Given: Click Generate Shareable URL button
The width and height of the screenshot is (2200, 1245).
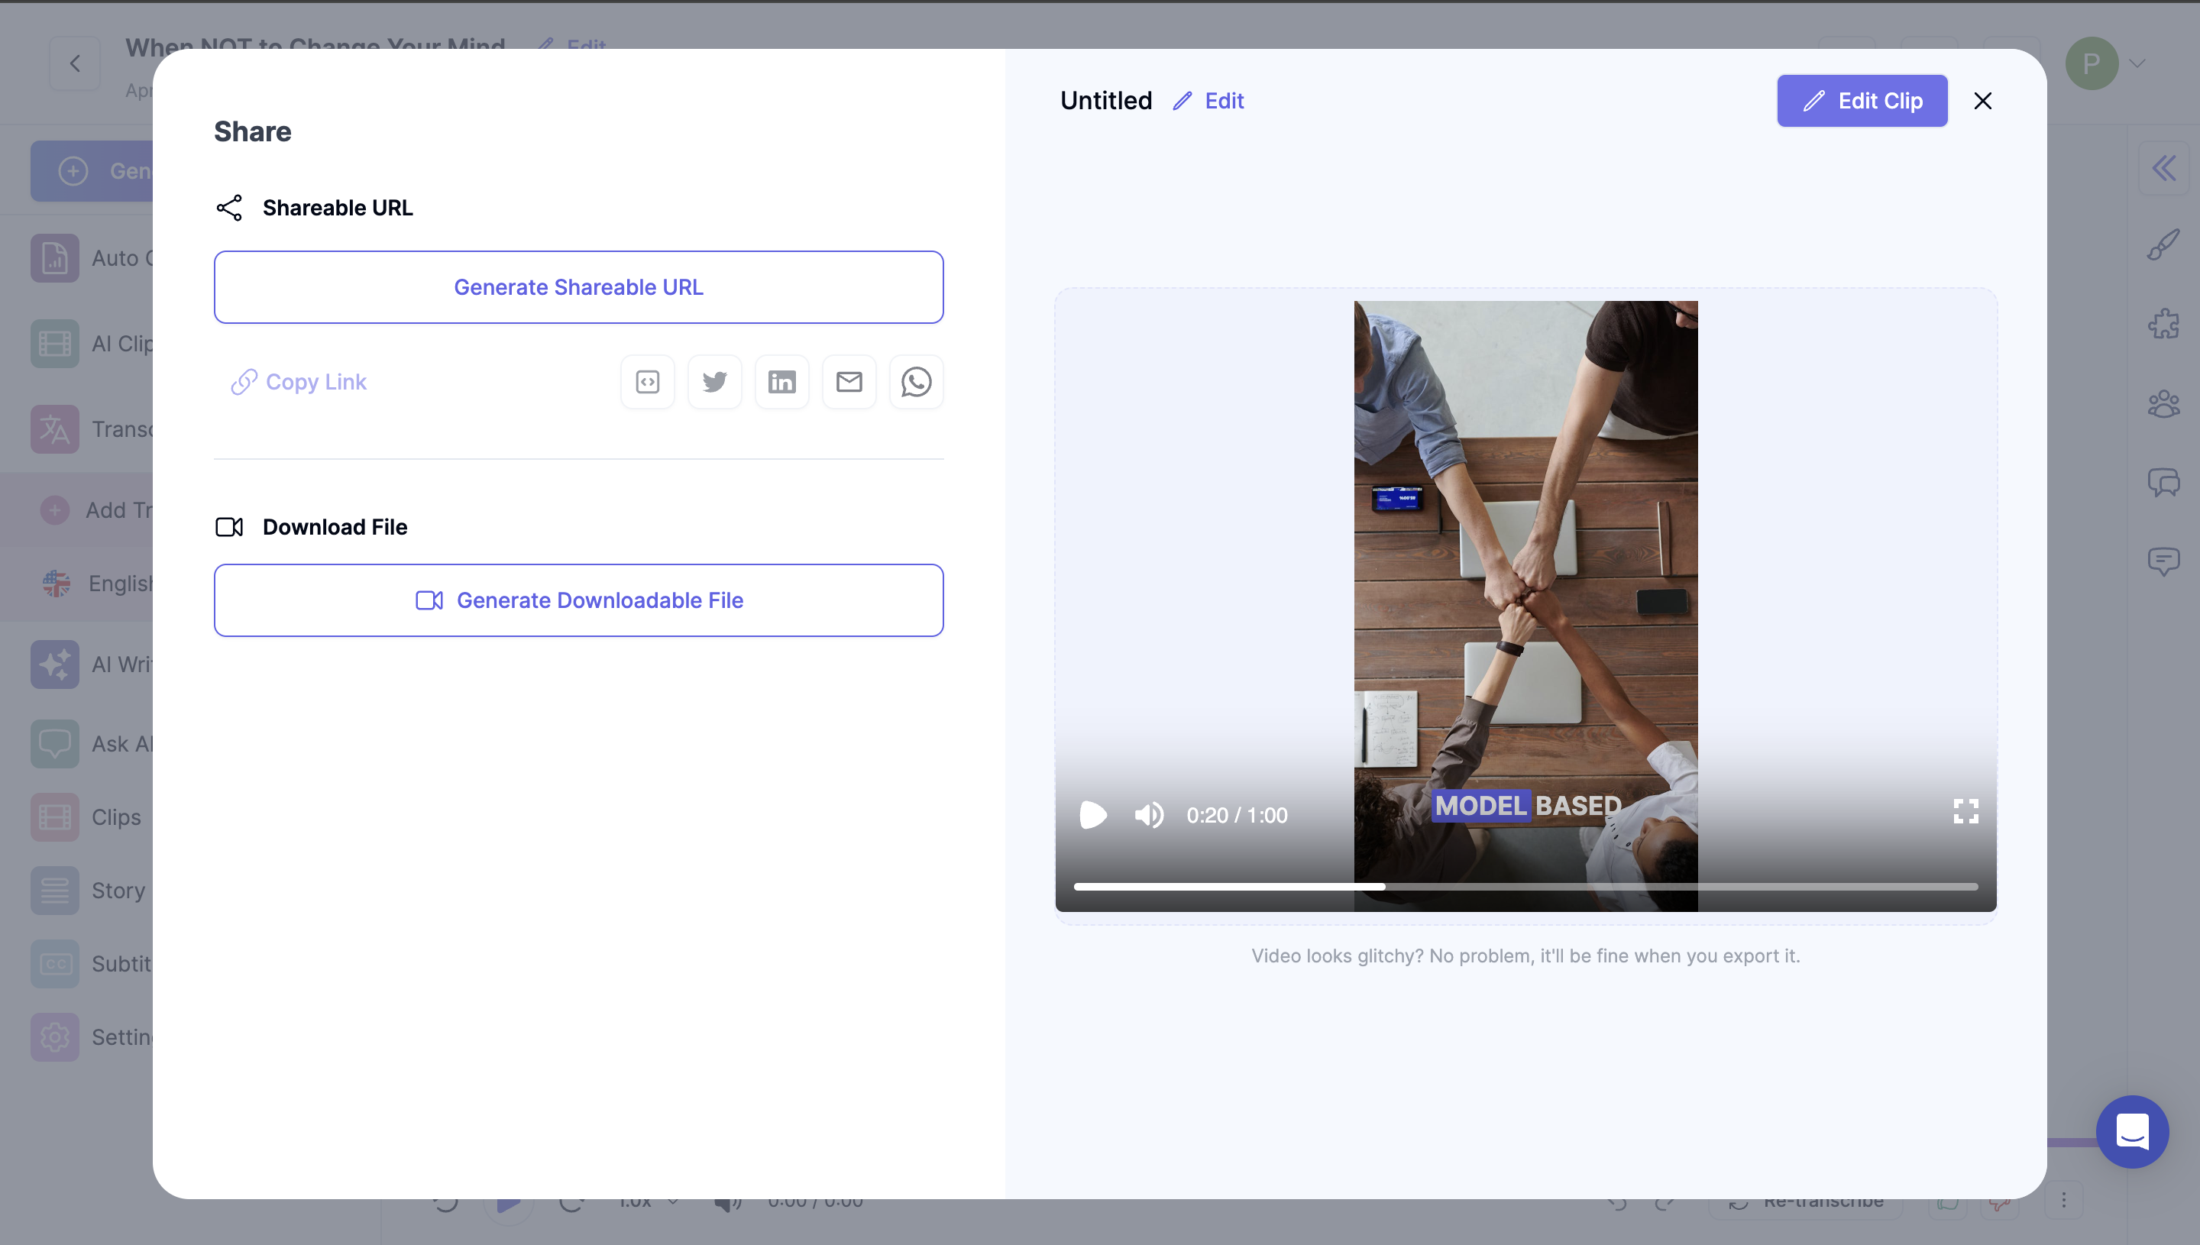Looking at the screenshot, I should (x=579, y=287).
